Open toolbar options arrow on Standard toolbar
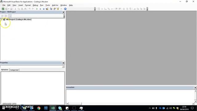This screenshot has height=111, width=197. 95,9
